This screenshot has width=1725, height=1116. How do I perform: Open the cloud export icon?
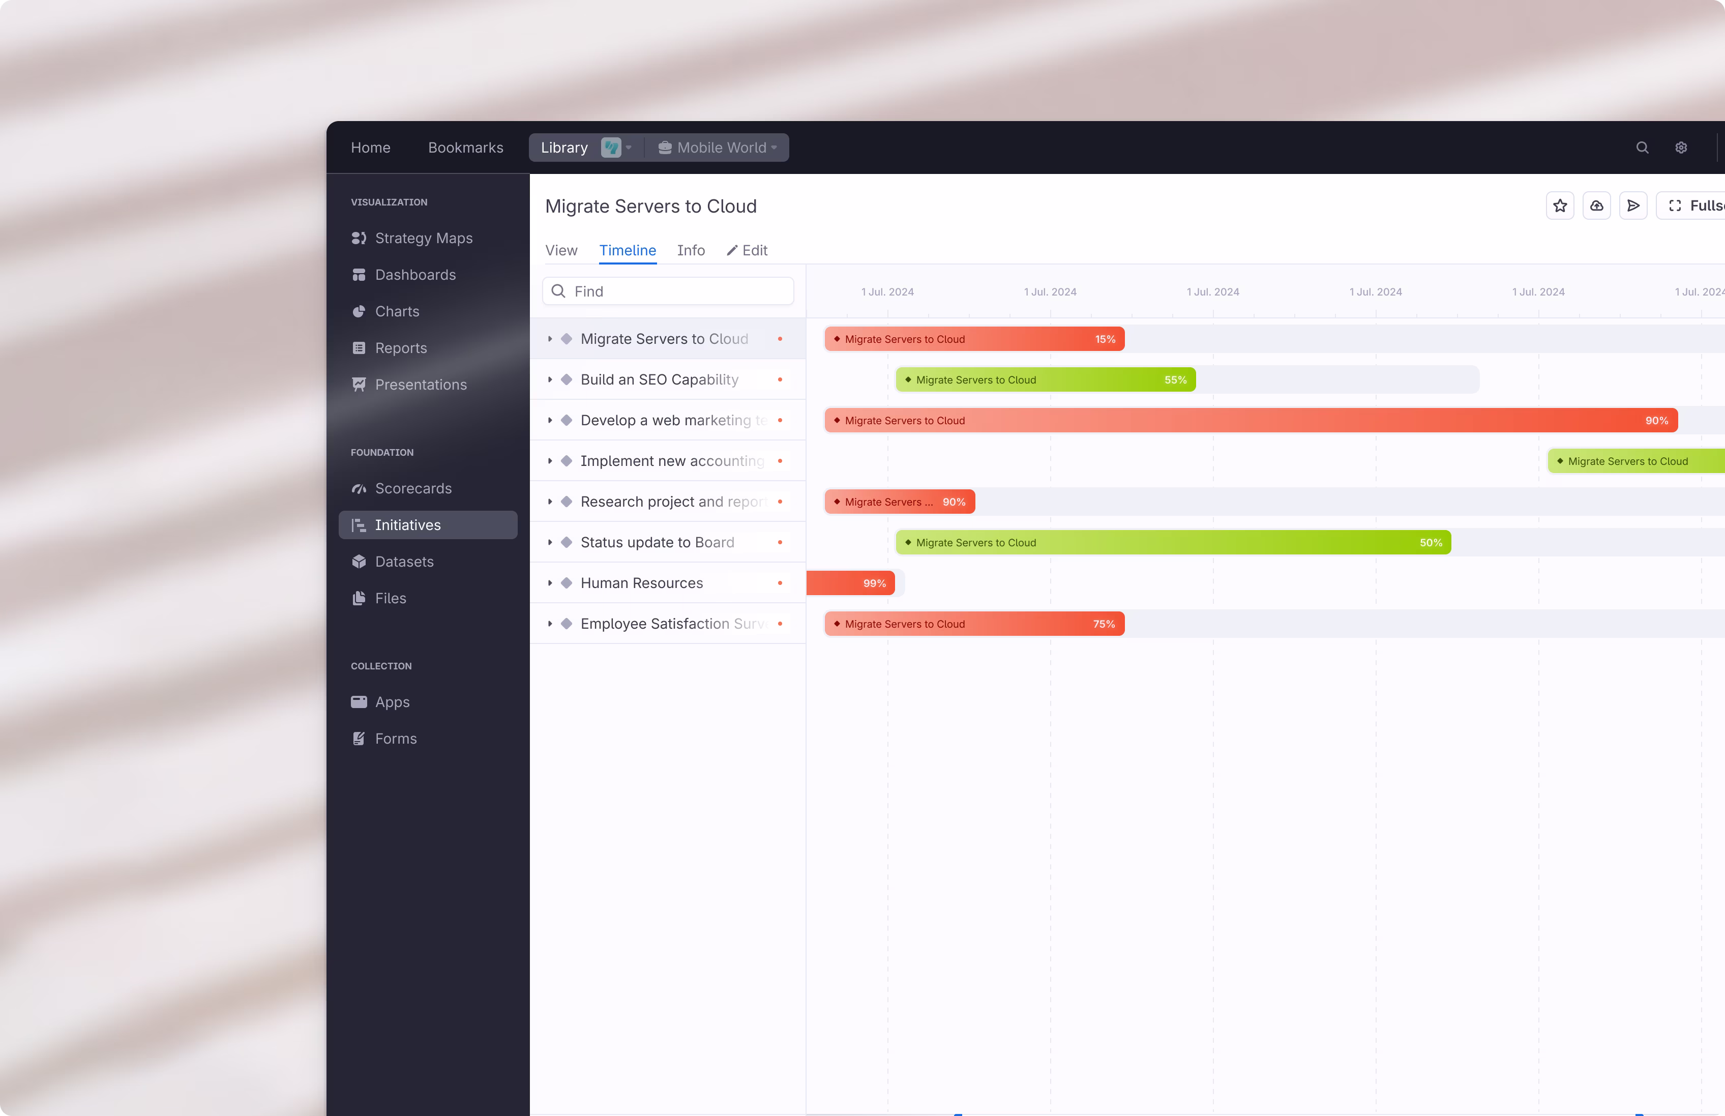click(x=1597, y=205)
